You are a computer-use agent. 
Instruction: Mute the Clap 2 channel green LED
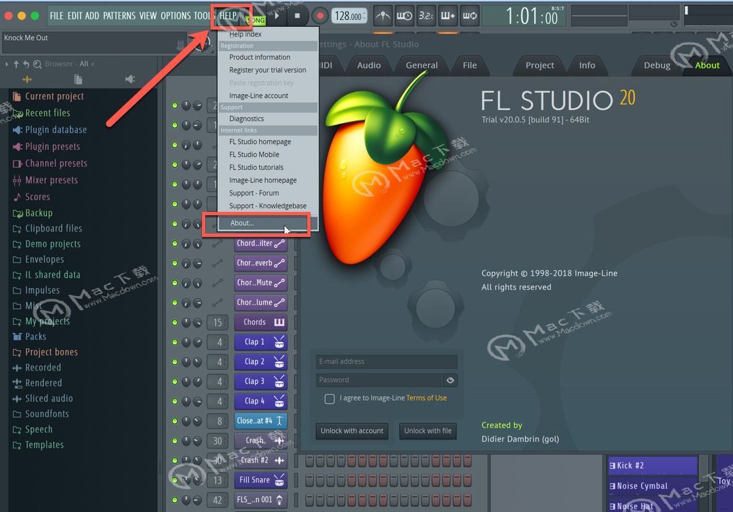click(175, 362)
